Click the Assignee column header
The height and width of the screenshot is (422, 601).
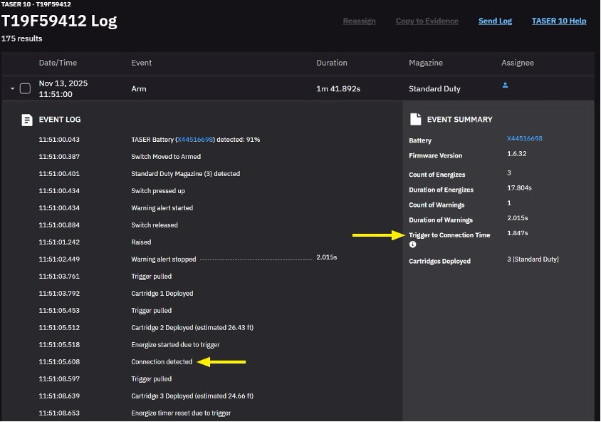517,63
